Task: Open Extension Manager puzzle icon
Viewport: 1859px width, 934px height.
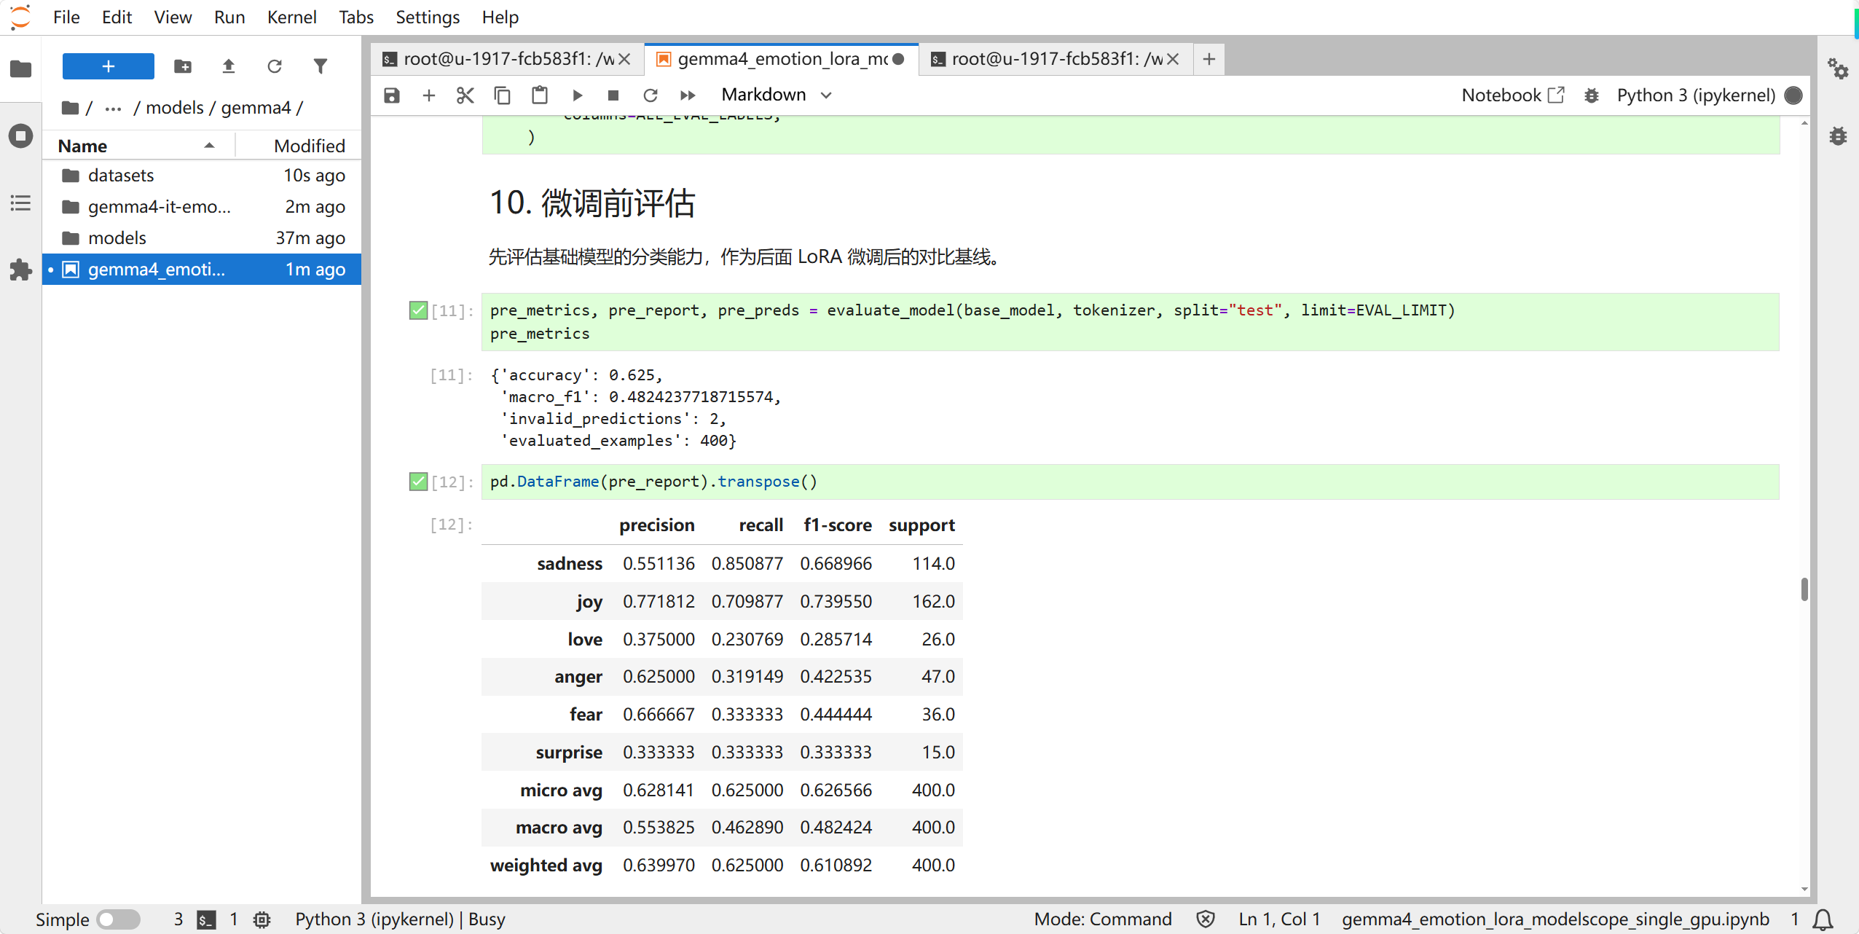Action: (20, 270)
